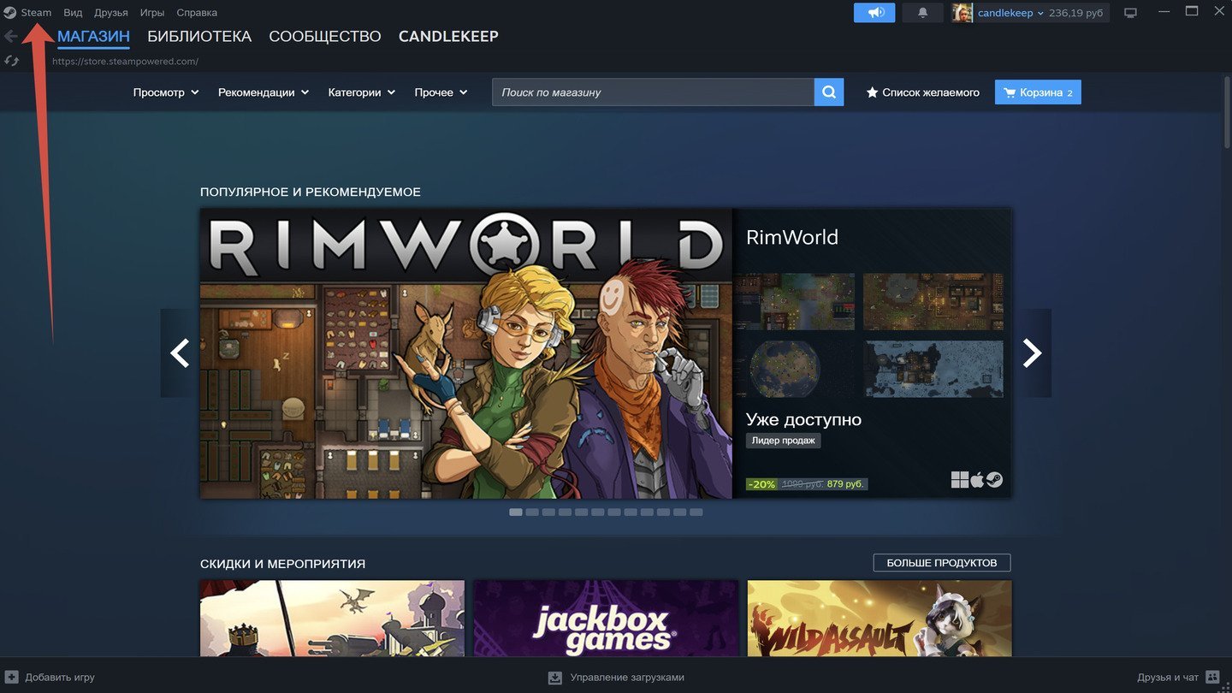The height and width of the screenshot is (693, 1232).
Task: Open the Steam menu
Action: pyautogui.click(x=36, y=13)
